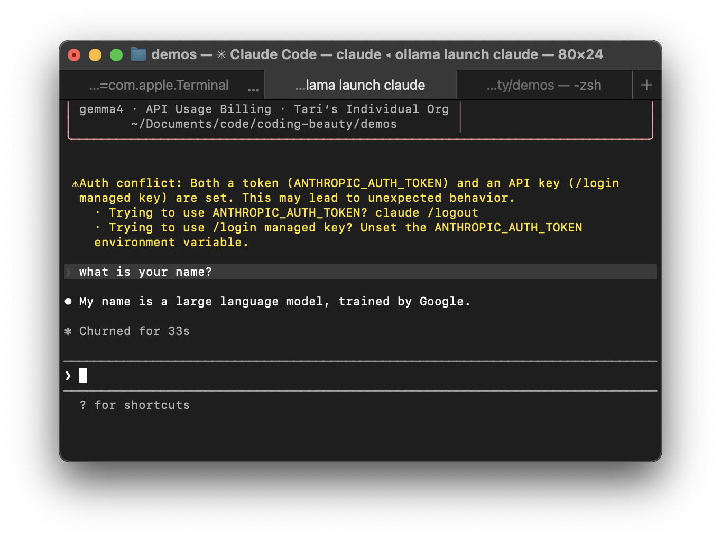Click the asterisk next to Churned for 33s
Screen dimensions: 721x540
coord(68,331)
